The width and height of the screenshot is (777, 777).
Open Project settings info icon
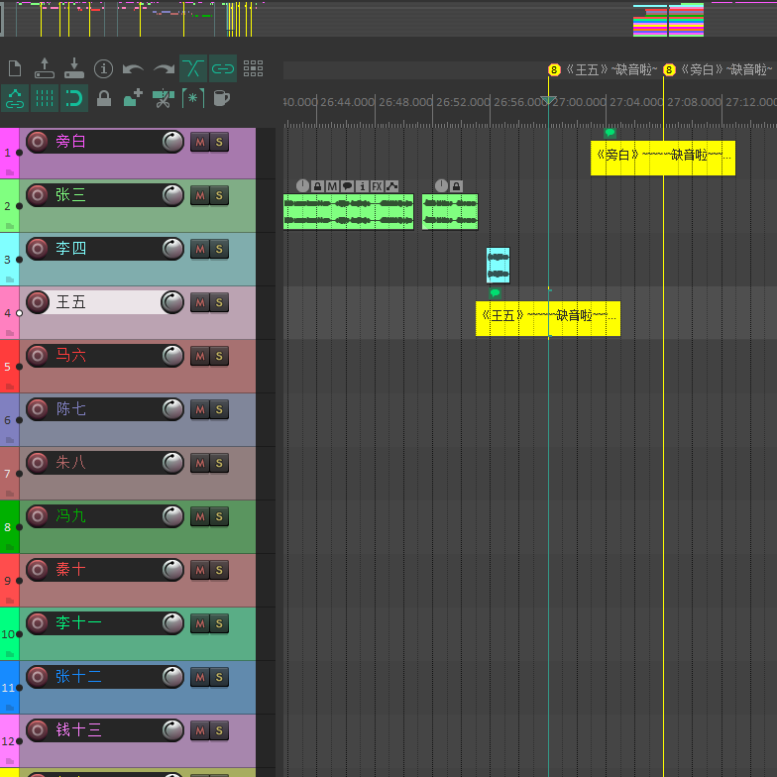coord(103,68)
